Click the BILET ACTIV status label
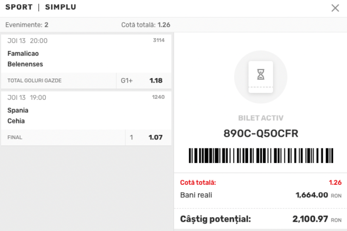The width and height of the screenshot is (347, 231). [x=260, y=118]
